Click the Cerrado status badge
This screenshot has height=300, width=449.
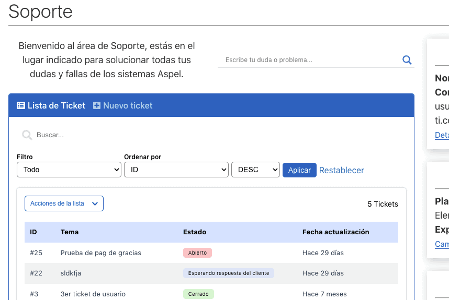click(x=198, y=294)
